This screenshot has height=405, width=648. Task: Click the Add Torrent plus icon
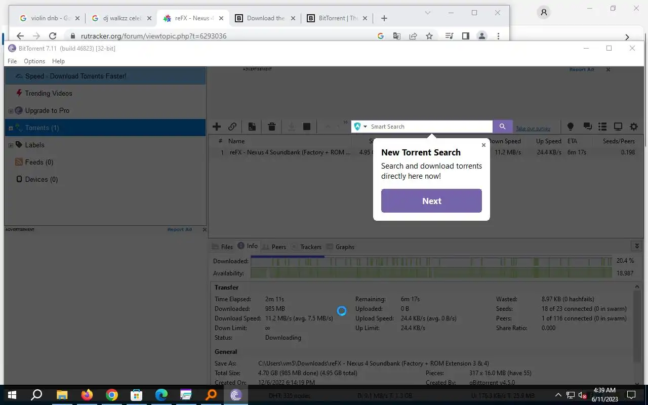tap(217, 127)
